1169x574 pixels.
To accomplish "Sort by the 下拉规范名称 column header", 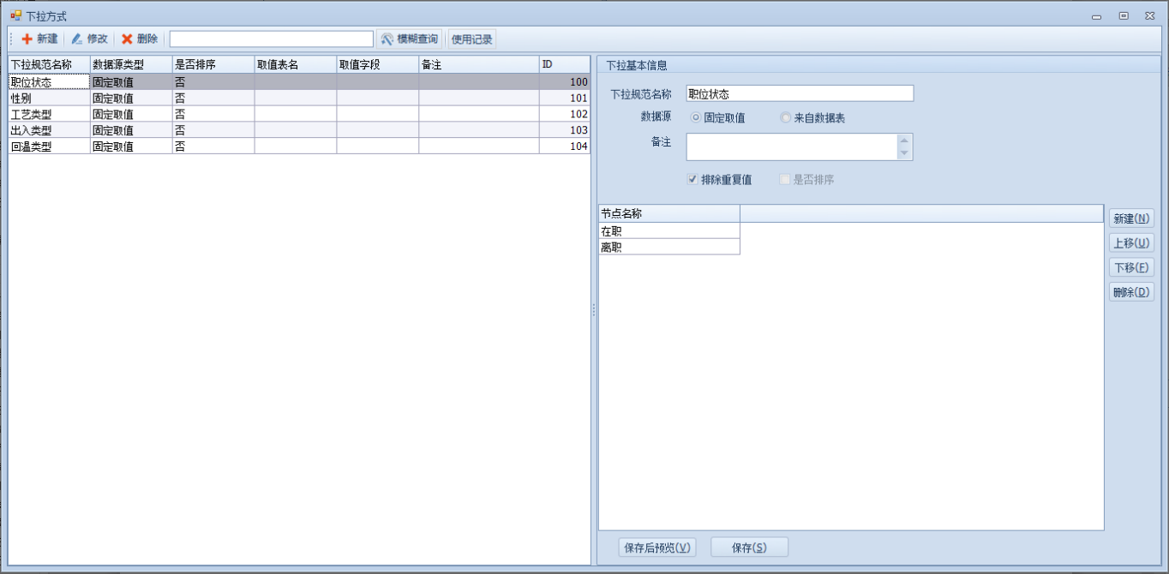I will coord(48,64).
